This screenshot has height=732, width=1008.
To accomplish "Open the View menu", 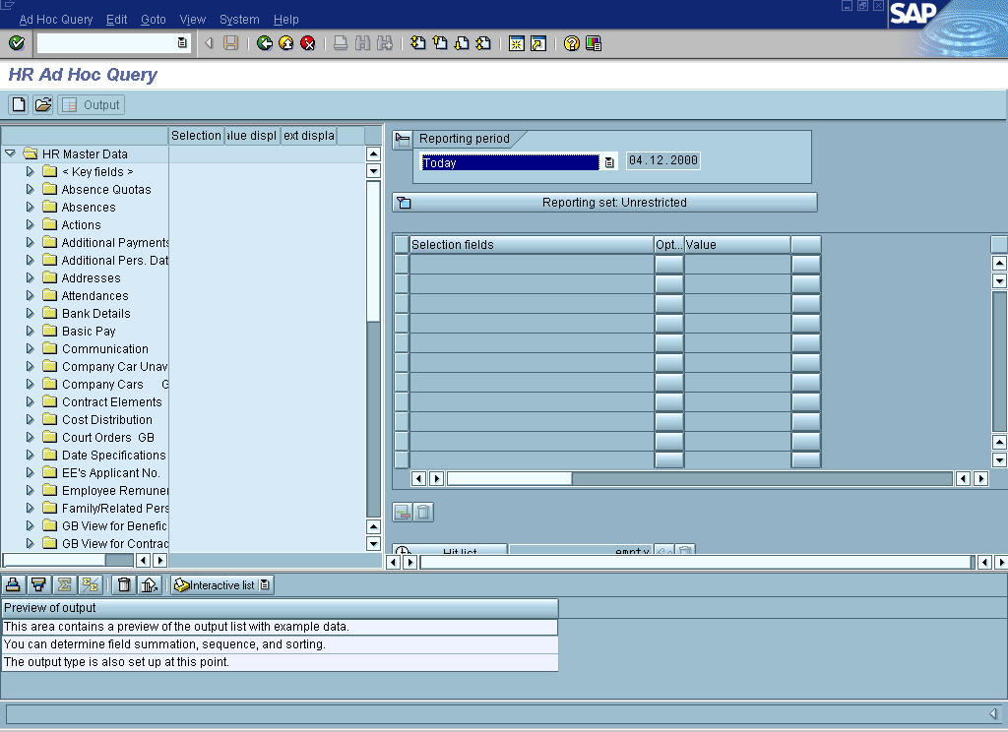I will coord(192,20).
